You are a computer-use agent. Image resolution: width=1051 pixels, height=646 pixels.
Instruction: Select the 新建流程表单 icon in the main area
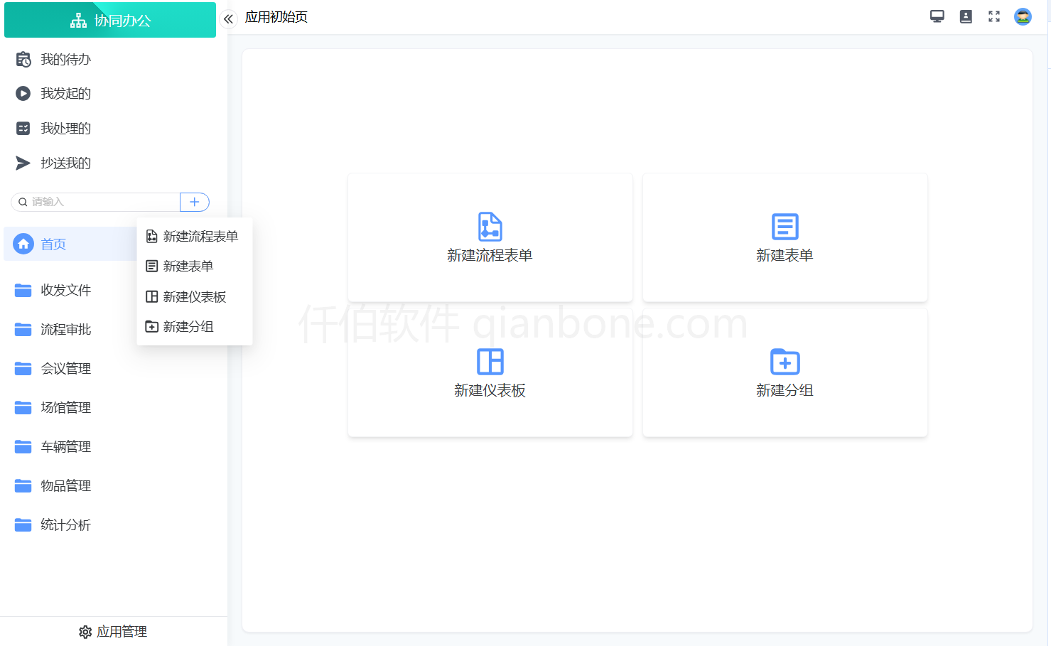pyautogui.click(x=490, y=226)
